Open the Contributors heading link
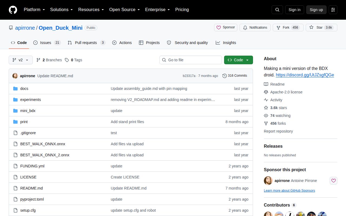The width and height of the screenshot is (346, 216). pos(280,205)
